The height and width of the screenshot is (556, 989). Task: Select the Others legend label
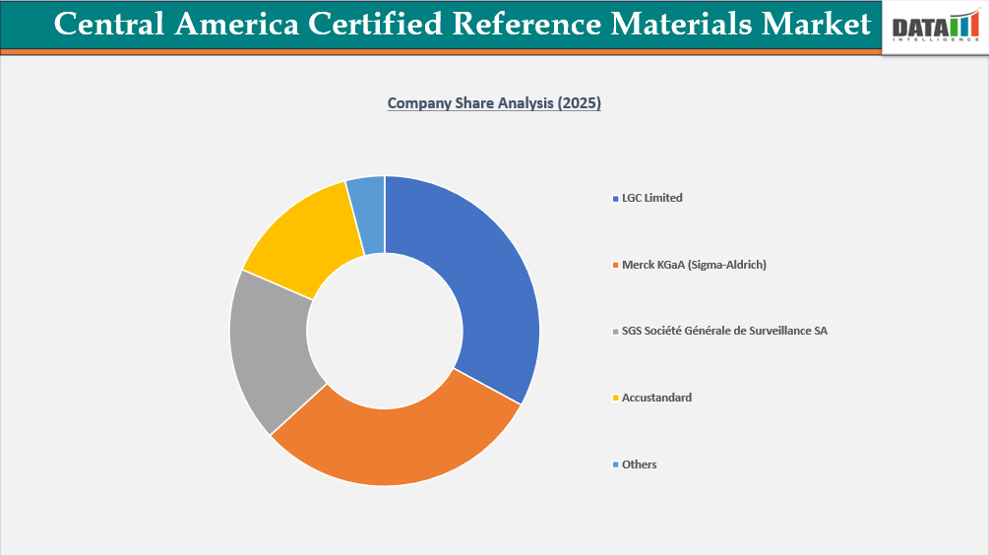[x=639, y=464]
